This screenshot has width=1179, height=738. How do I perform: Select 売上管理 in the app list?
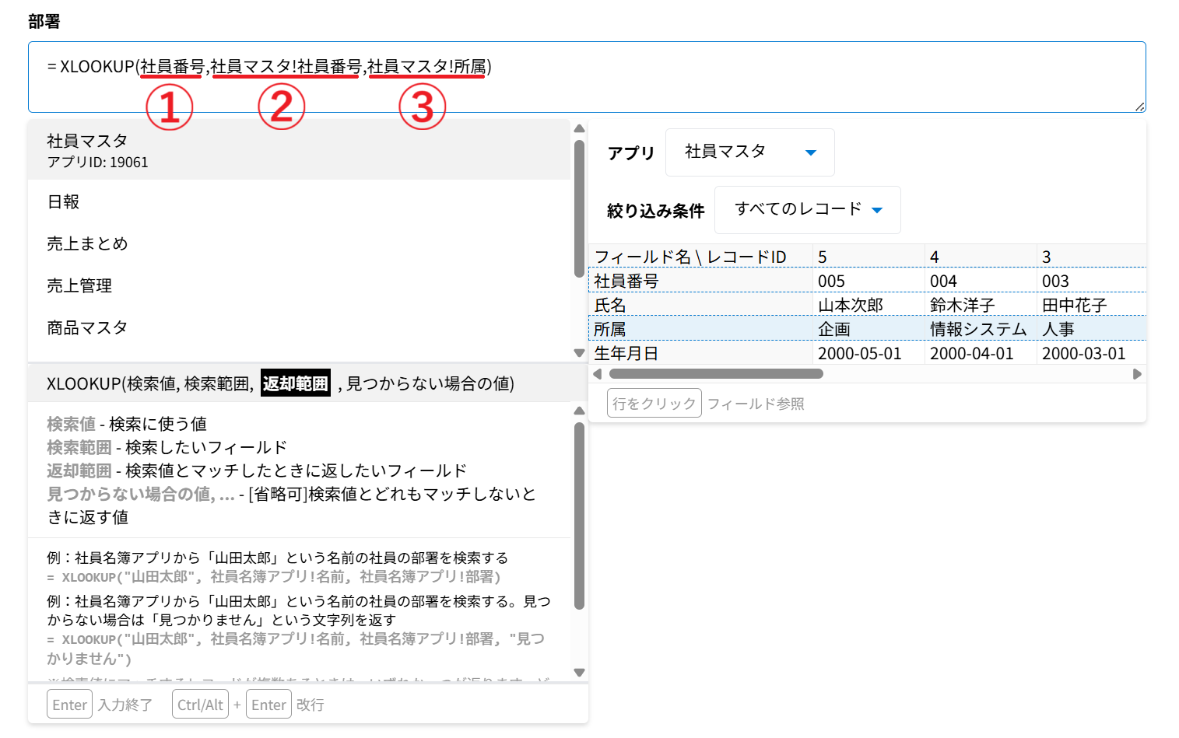(79, 286)
